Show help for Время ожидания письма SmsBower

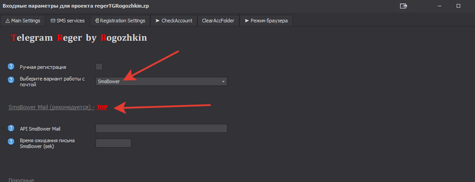click(11, 142)
